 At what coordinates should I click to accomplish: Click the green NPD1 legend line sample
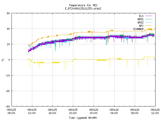click(149, 19)
